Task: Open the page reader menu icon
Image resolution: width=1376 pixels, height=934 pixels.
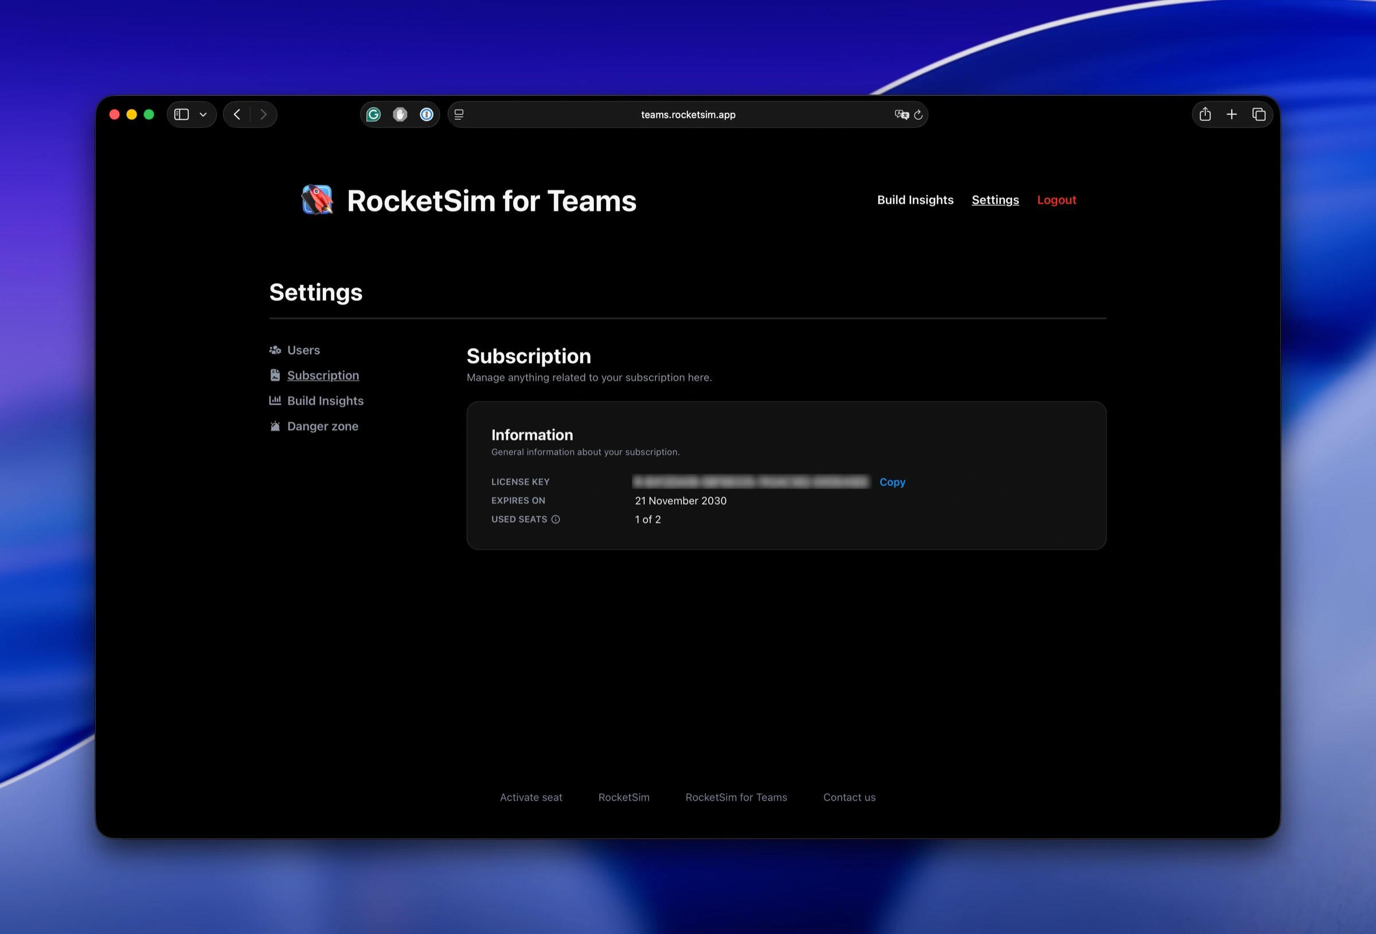Action: [459, 114]
